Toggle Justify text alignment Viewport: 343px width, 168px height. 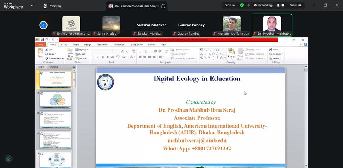(x=154, y=57)
